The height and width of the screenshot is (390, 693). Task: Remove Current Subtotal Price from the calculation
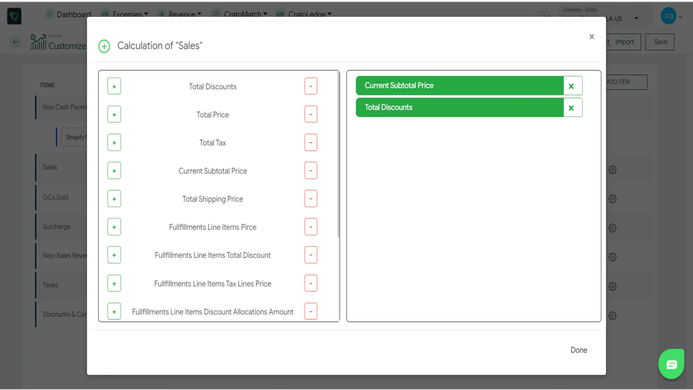pyautogui.click(x=571, y=86)
